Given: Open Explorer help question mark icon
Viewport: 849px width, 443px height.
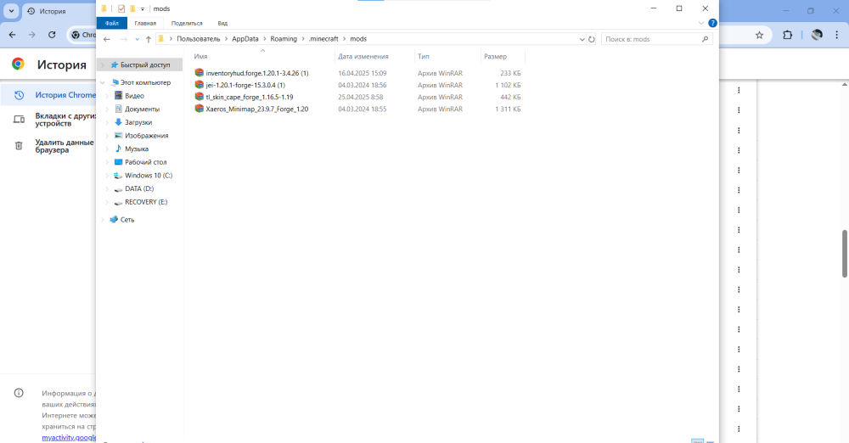Looking at the screenshot, I should pyautogui.click(x=712, y=23).
